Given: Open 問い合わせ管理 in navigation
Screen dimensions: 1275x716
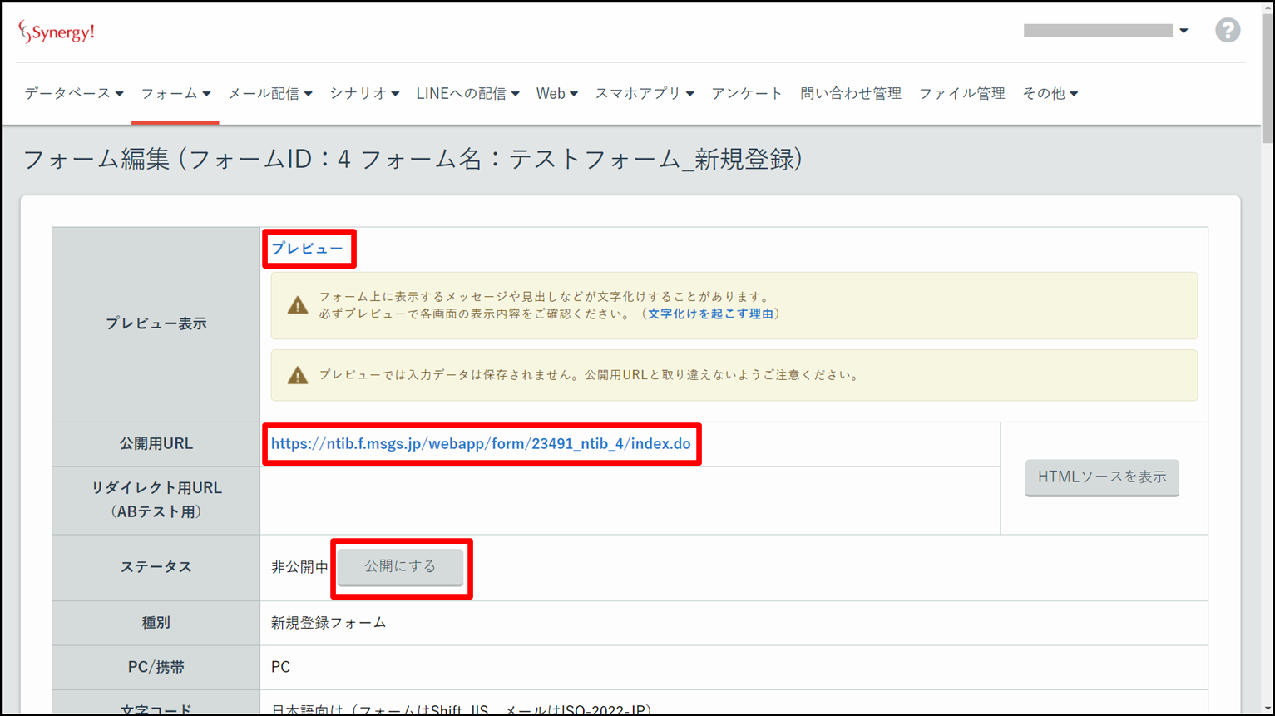Looking at the screenshot, I should (x=850, y=94).
